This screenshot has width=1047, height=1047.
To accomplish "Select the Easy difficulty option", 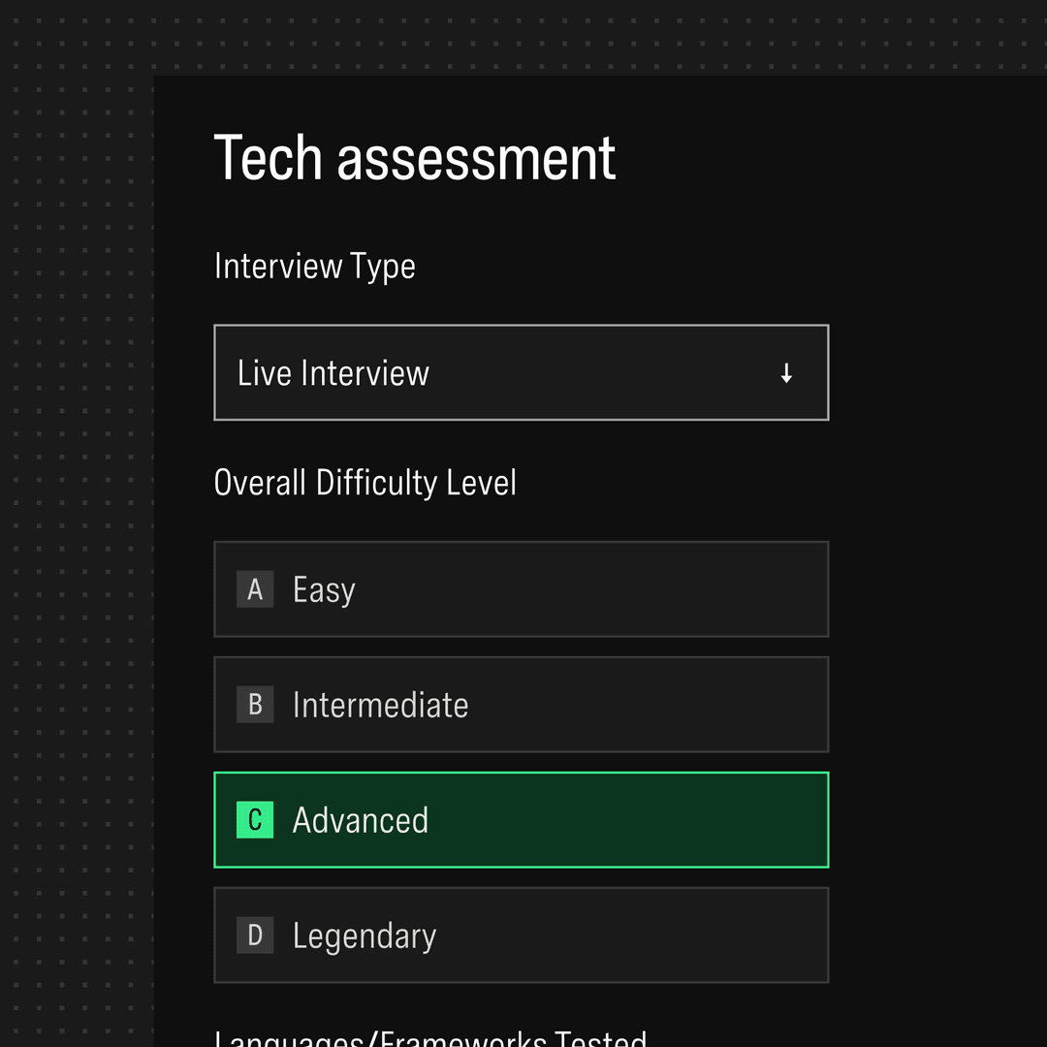I will [x=522, y=589].
